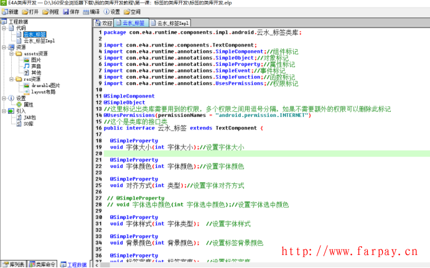Select the 声音 (sound) resource item

35,66
